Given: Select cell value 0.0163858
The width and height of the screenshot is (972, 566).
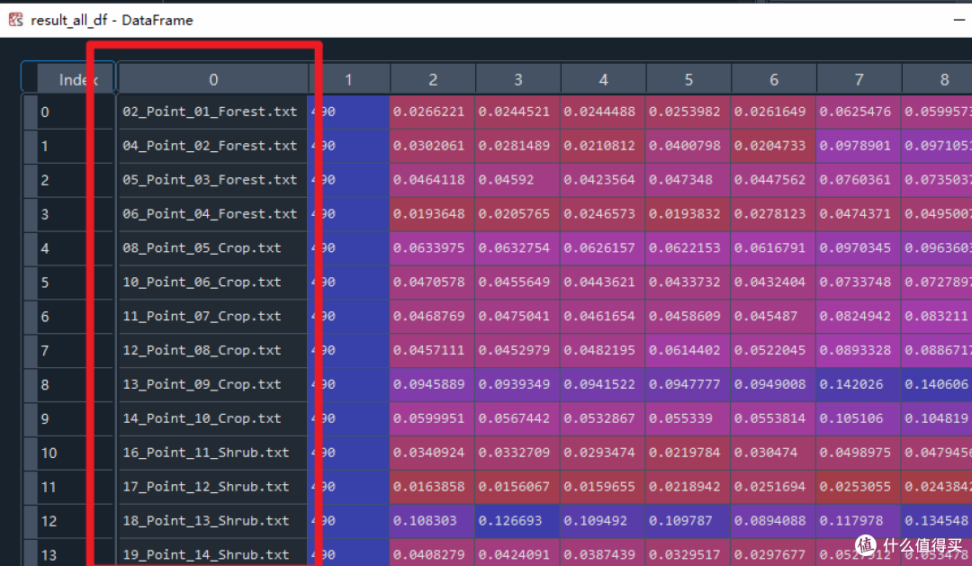Looking at the screenshot, I should 433,488.
